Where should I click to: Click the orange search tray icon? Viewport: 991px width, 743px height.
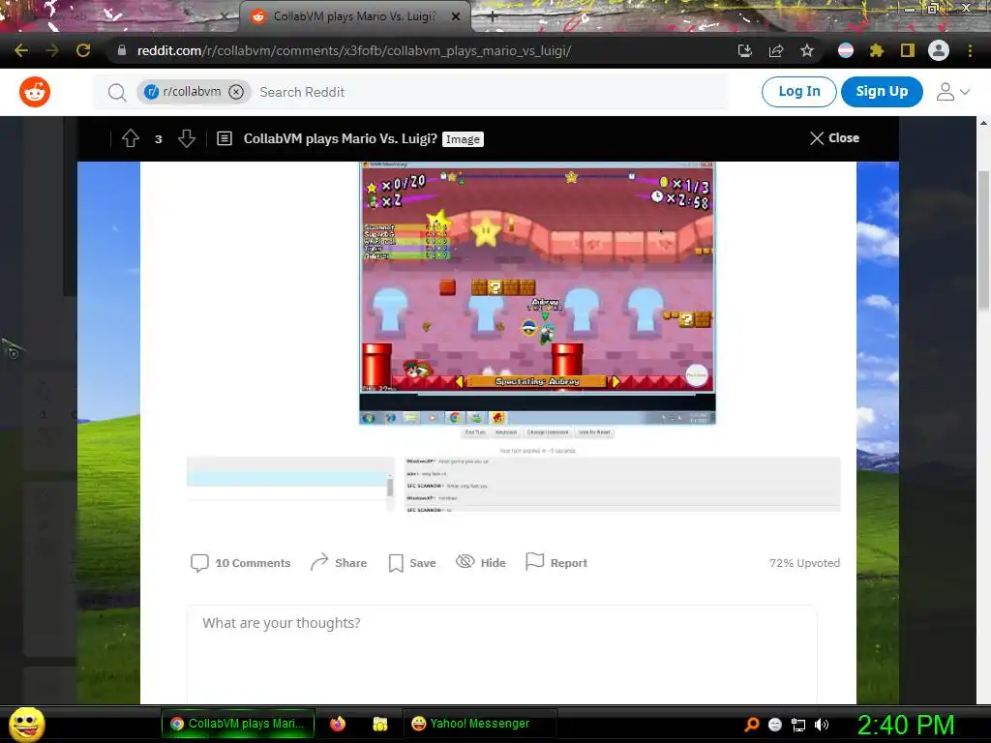(751, 725)
